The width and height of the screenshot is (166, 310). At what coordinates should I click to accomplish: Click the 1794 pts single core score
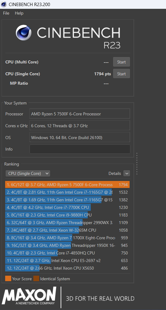tap(103, 74)
